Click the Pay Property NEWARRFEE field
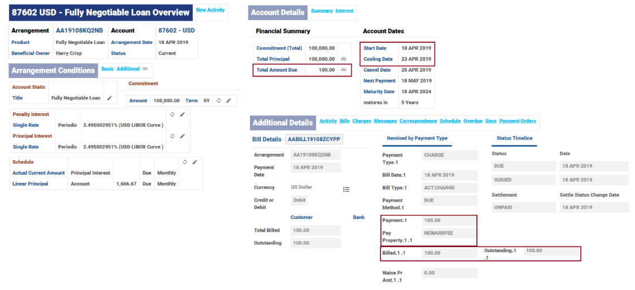Viewport: 635px width, 290px height. 450,233
